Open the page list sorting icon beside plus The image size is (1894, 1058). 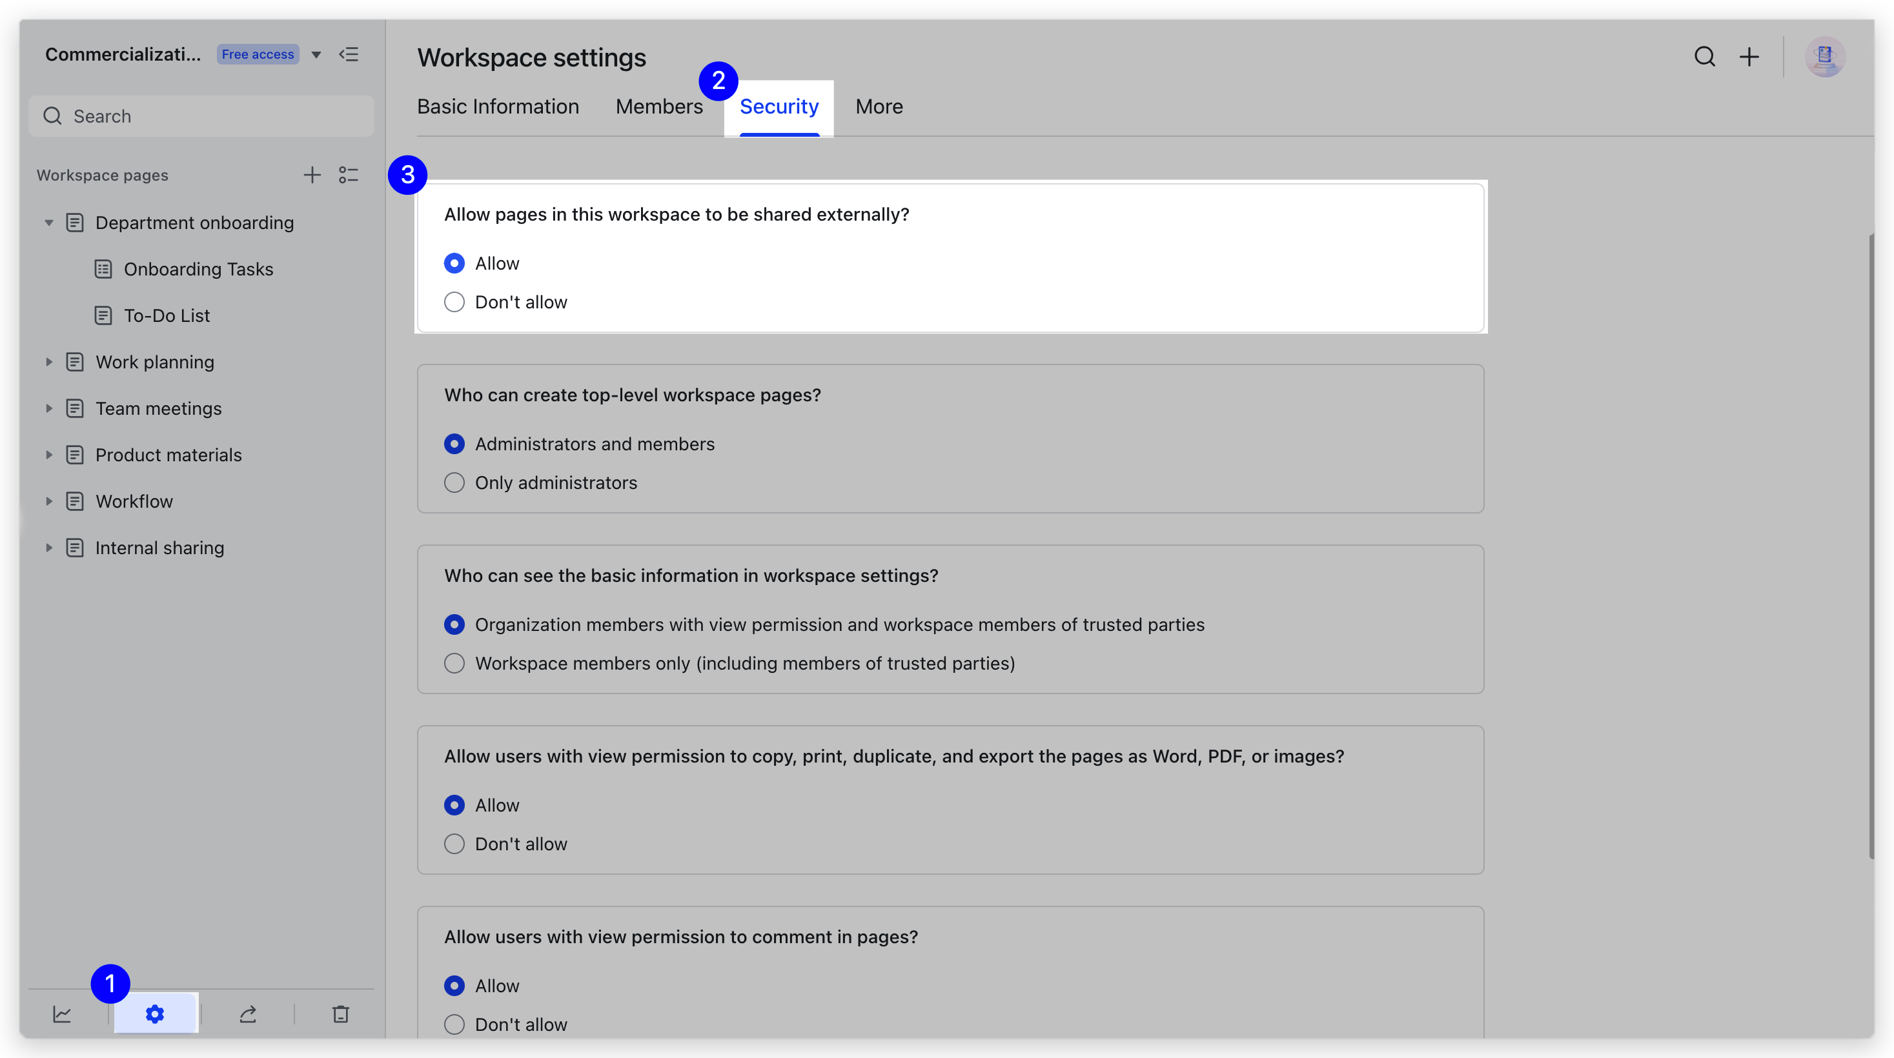pyautogui.click(x=349, y=175)
